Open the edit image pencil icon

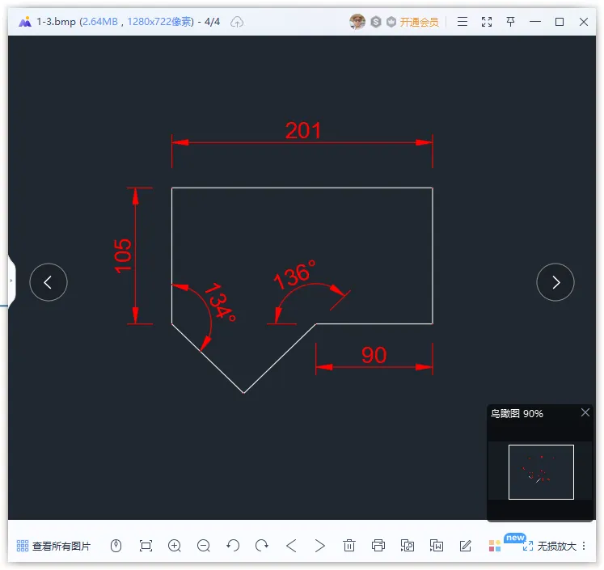465,546
